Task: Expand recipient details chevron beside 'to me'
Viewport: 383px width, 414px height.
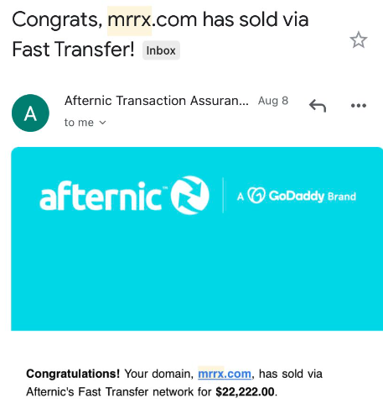Action: coord(103,123)
